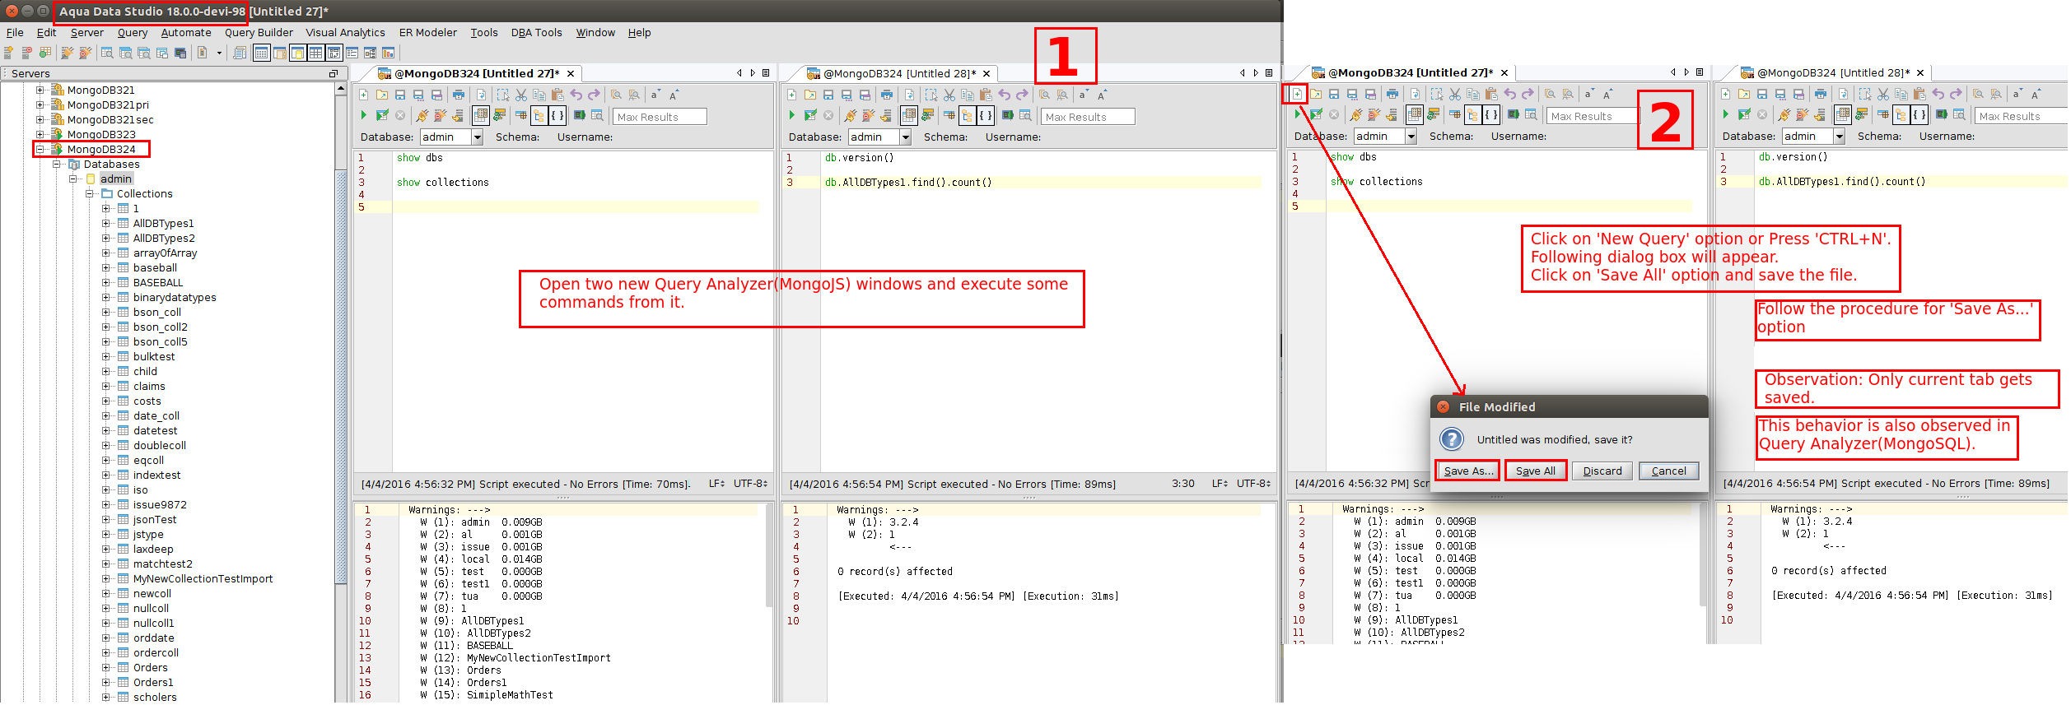This screenshot has width=2071, height=705.
Task: Click the Copy icon in main window's Untitled 28 pane
Action: 968,95
